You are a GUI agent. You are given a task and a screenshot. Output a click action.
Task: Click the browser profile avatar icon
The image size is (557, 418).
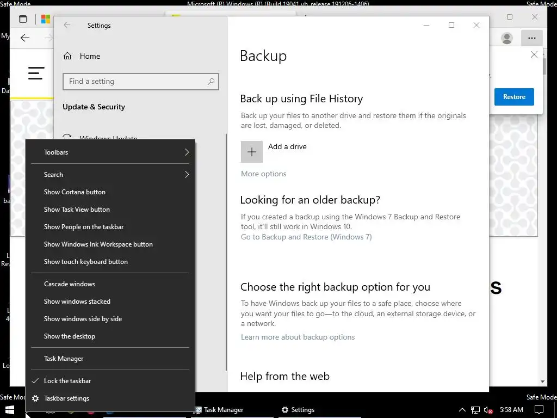pos(507,38)
